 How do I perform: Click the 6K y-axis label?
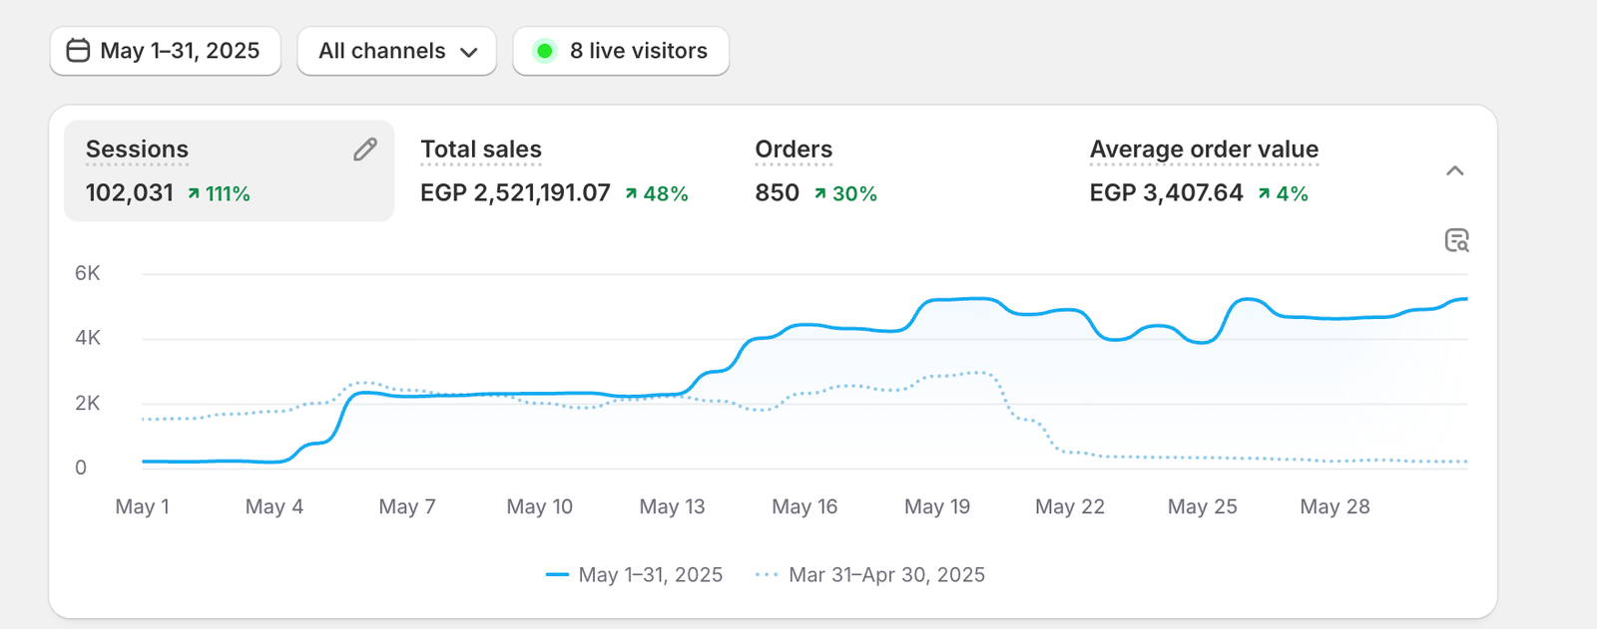pos(88,273)
